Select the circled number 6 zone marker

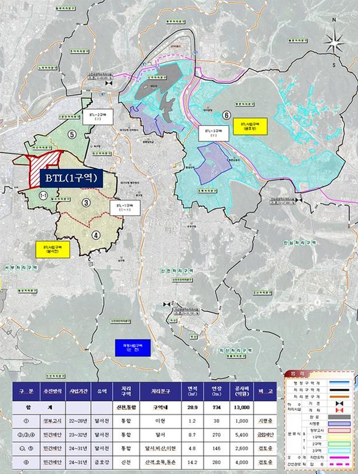227,115
